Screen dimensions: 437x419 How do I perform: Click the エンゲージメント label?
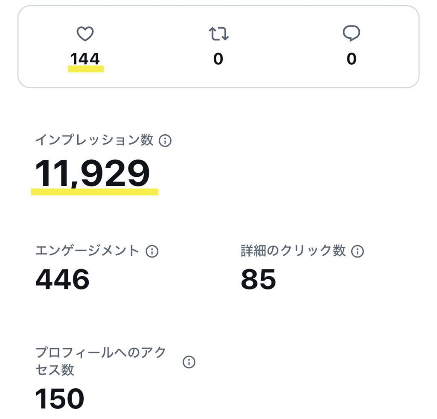click(x=87, y=251)
